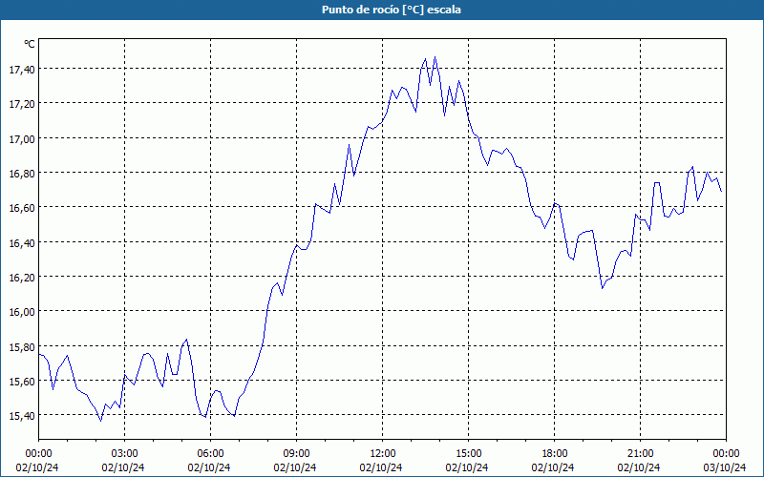
Task: Click the 16,20 y-axis label
Action: coord(22,278)
